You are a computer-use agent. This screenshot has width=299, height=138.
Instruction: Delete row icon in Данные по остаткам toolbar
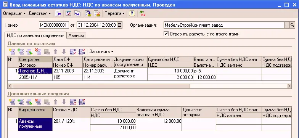[38, 51]
